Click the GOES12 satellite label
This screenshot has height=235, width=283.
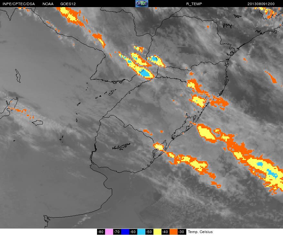point(68,4)
